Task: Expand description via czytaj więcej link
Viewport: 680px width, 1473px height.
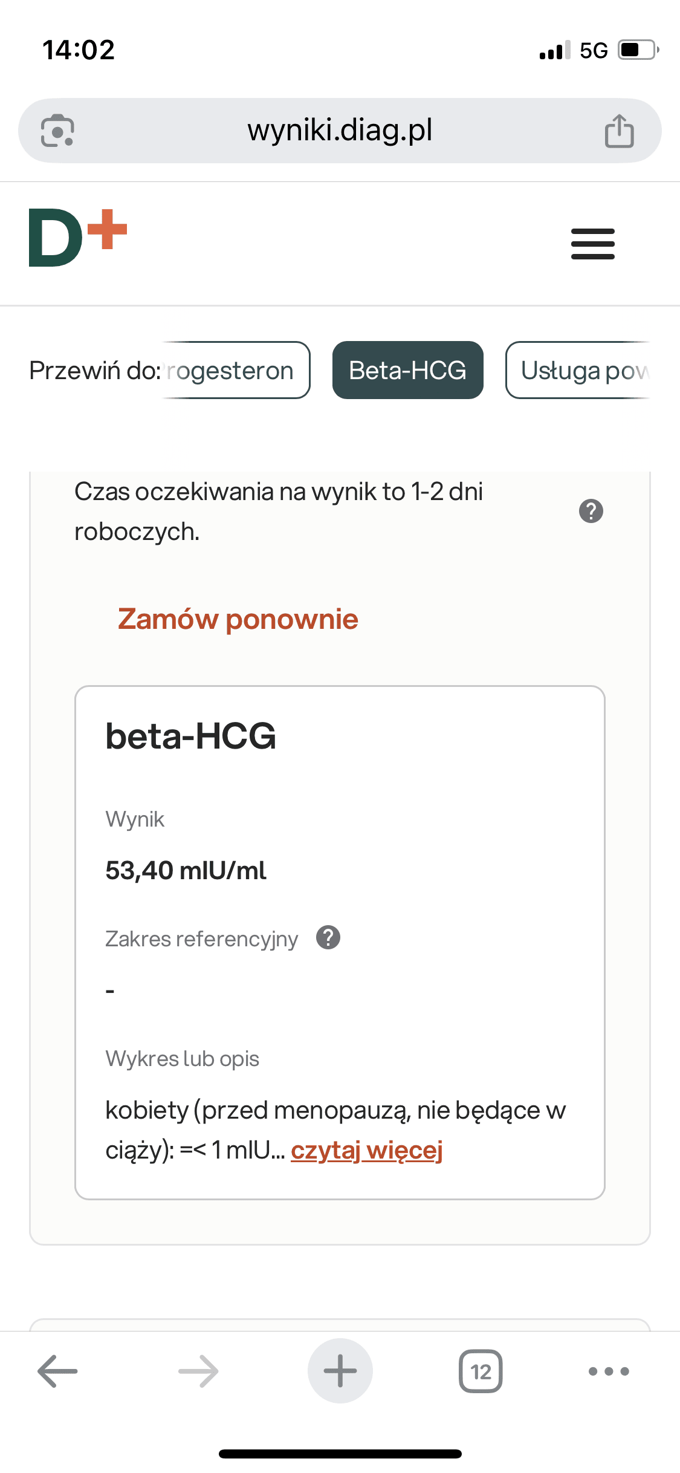Action: pos(366,1150)
